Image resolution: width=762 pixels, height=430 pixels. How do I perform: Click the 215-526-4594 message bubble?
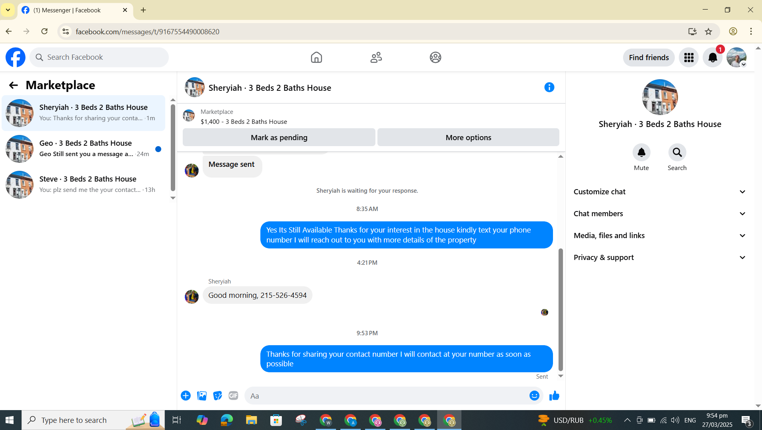tap(257, 295)
